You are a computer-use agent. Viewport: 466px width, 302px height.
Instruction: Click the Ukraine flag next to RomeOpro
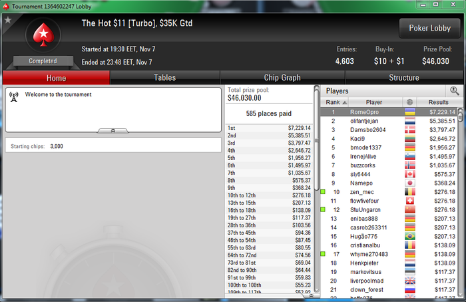[410, 112]
